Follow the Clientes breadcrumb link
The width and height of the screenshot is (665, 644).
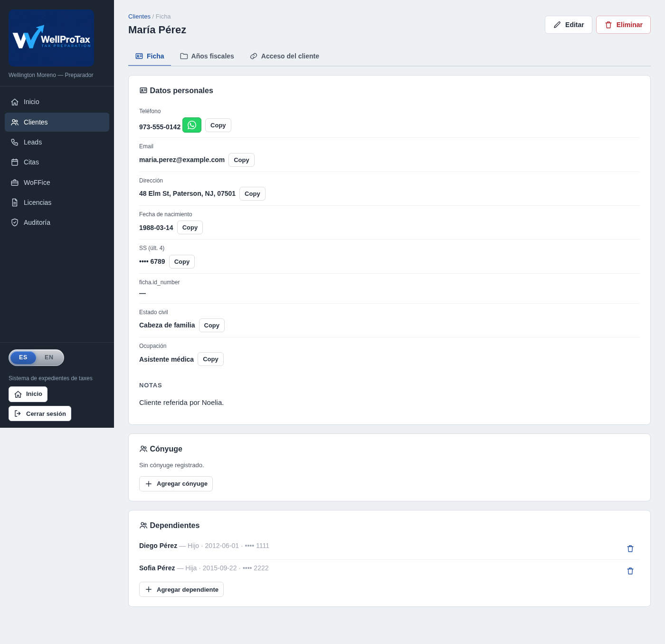click(139, 16)
